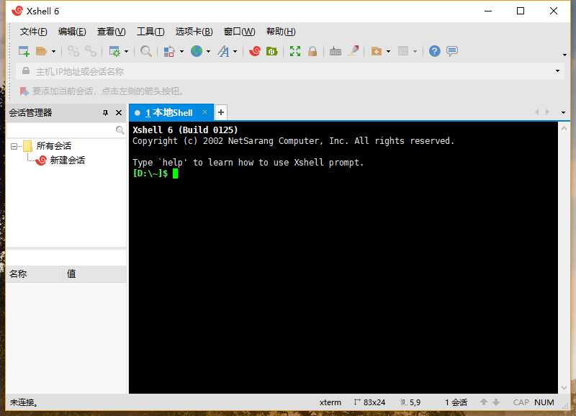Click the bookmark flag icon
This screenshot has height=416, width=576.
tap(24, 91)
